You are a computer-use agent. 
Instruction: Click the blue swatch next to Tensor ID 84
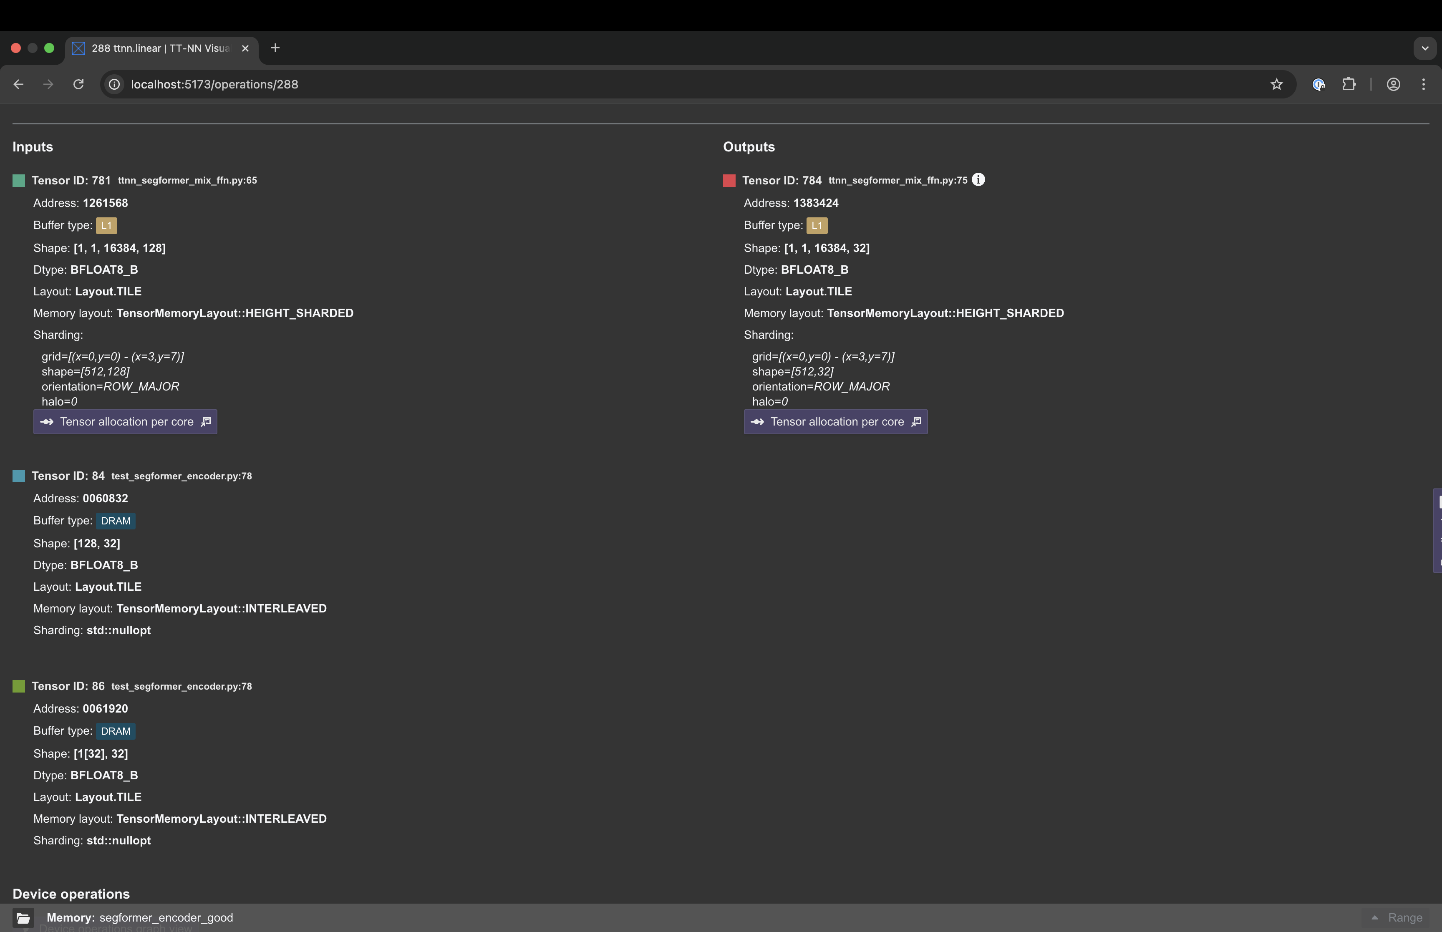pyautogui.click(x=19, y=476)
